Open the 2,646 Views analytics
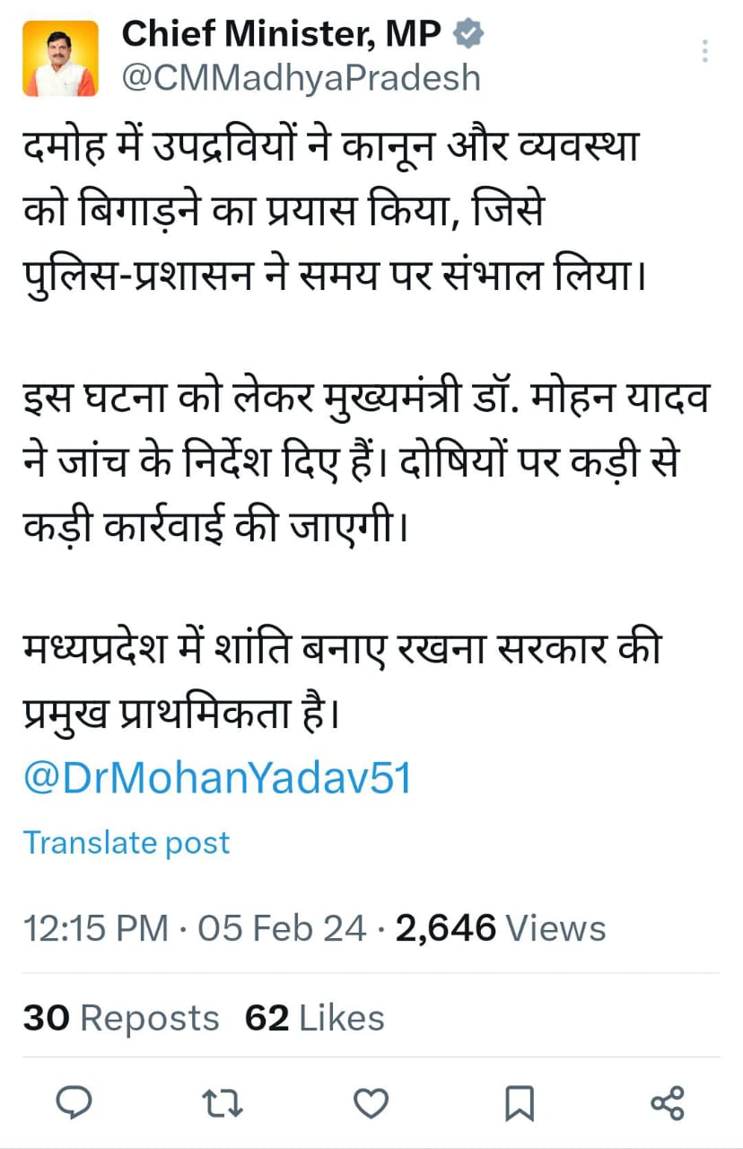The height and width of the screenshot is (1149, 743). [x=501, y=927]
